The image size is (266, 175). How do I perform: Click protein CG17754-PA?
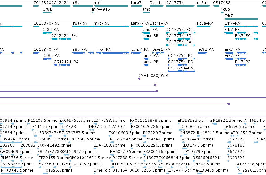181,68
